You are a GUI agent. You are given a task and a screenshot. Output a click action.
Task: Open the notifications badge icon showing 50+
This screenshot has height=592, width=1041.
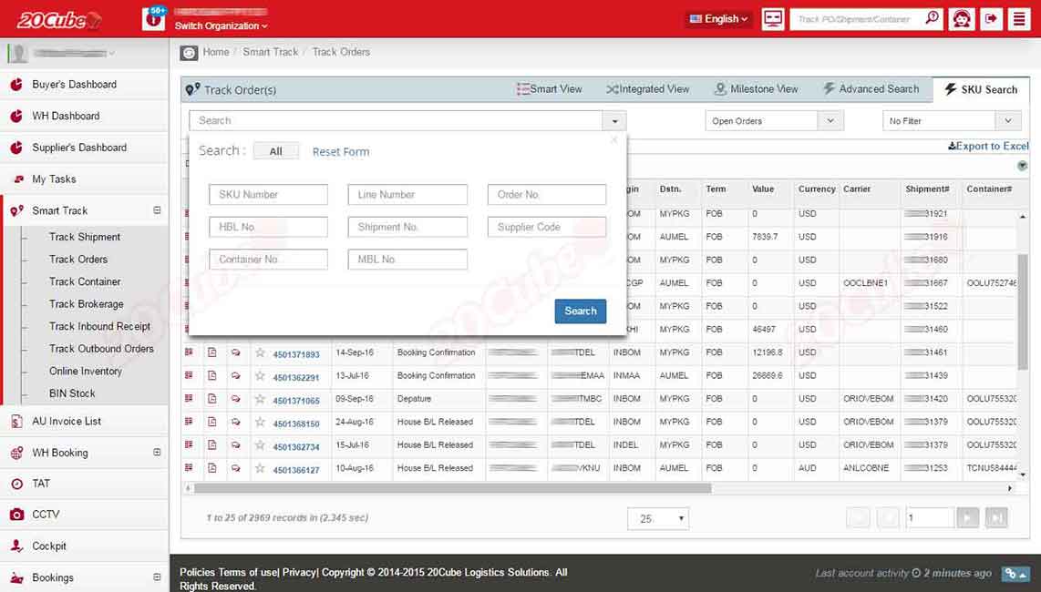(154, 18)
